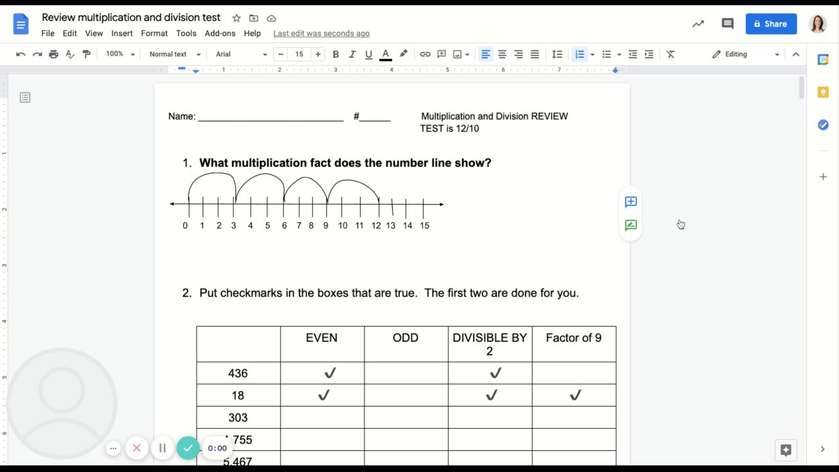Decrease the font size

point(281,54)
